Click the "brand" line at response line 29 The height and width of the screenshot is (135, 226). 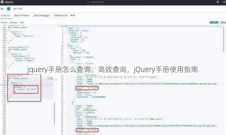click(x=87, y=88)
